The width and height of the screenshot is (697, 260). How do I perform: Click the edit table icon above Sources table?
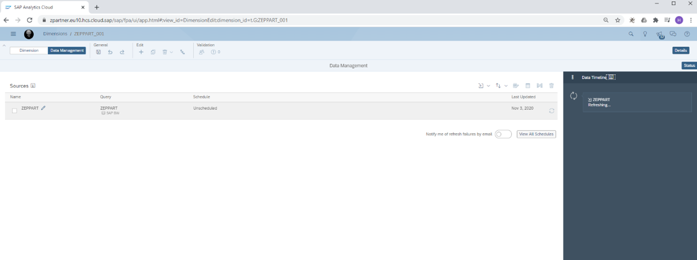point(515,86)
